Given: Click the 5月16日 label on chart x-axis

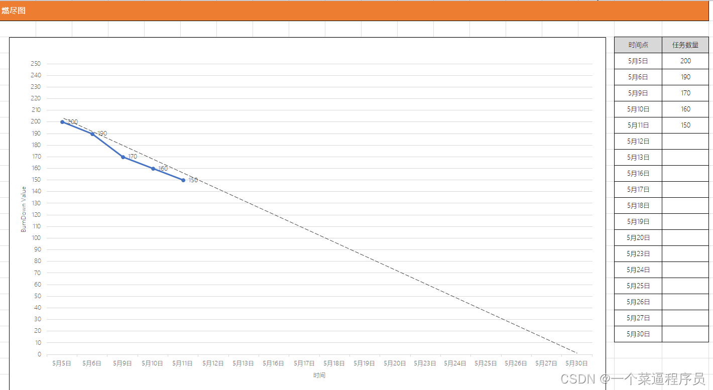Looking at the screenshot, I should tap(274, 363).
